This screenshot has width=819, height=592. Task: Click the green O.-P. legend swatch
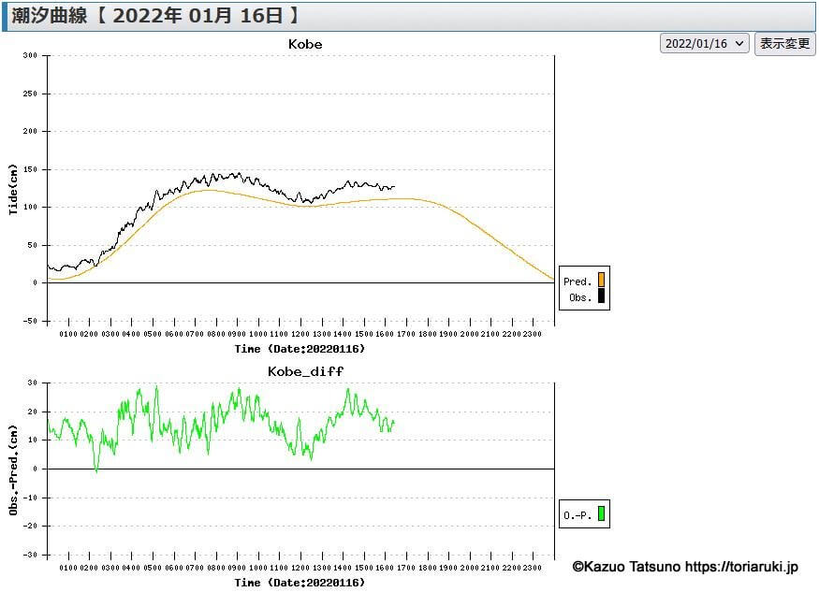click(601, 513)
